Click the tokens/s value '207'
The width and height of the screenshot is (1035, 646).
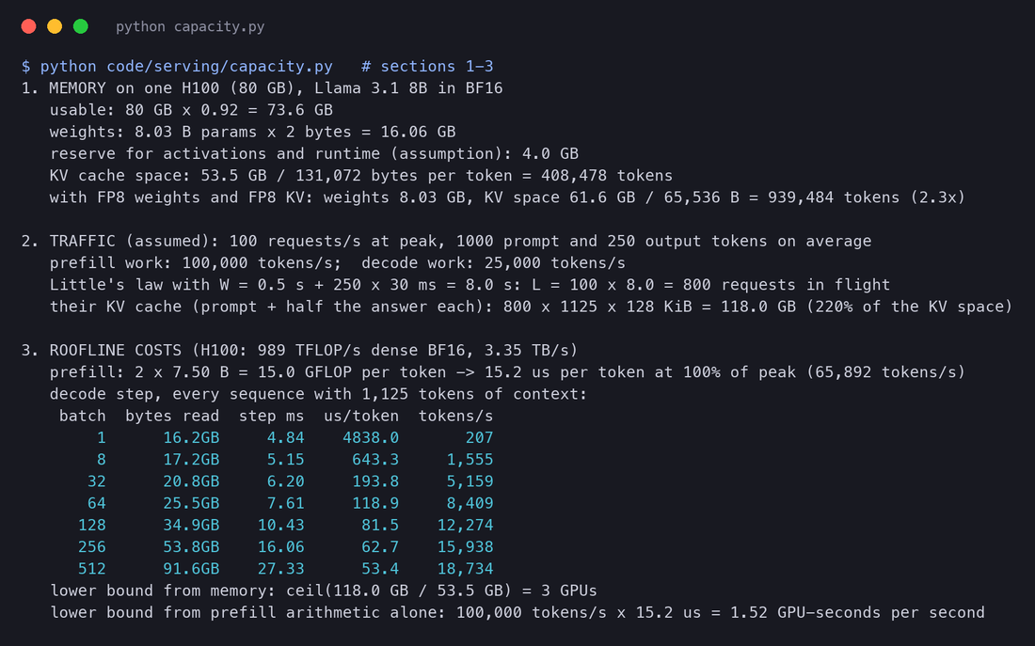(x=479, y=437)
